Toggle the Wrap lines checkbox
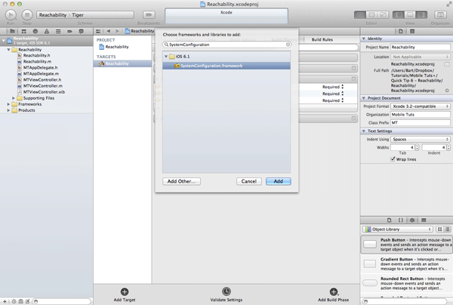This screenshot has width=453, height=305. (x=393, y=159)
